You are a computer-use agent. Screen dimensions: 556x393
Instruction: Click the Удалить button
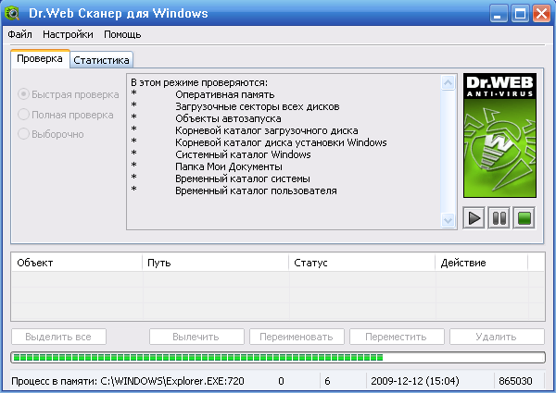[497, 337]
